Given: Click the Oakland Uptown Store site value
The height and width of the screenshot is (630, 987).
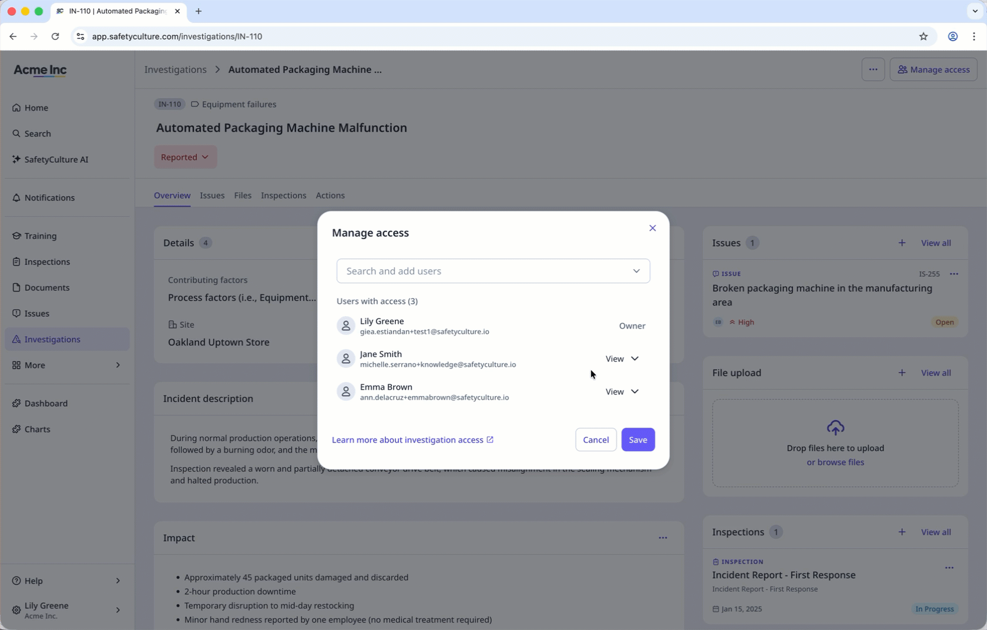Looking at the screenshot, I should point(219,342).
